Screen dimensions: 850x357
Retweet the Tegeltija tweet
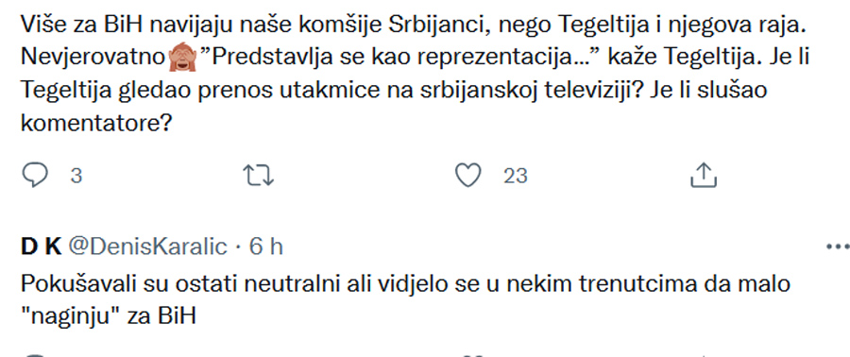[259, 176]
